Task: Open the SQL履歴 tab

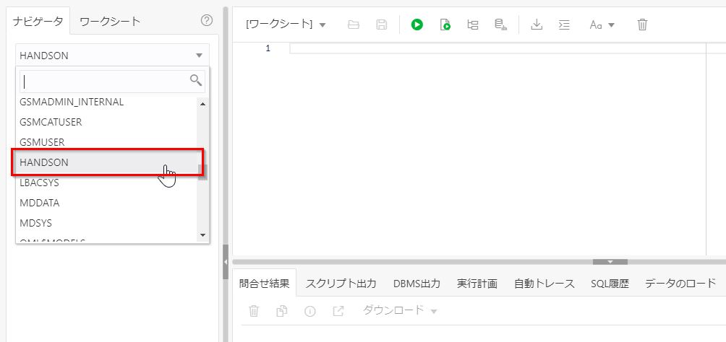Action: pyautogui.click(x=610, y=284)
